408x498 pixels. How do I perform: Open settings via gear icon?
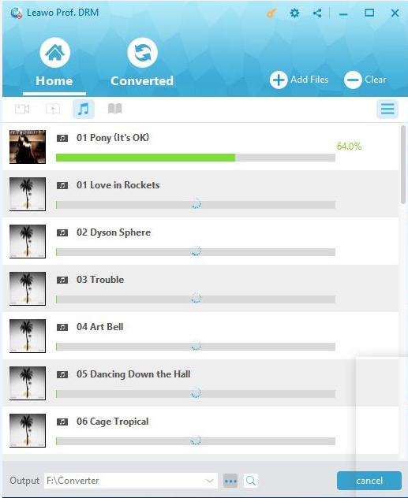(x=294, y=13)
